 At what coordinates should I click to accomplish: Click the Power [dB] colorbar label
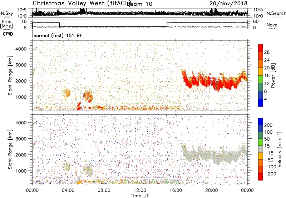[x=273, y=75]
